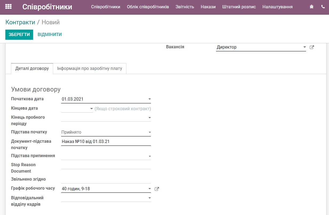The image size is (329, 215).
Task: Select the Деталі договору tab
Action: (x=32, y=69)
